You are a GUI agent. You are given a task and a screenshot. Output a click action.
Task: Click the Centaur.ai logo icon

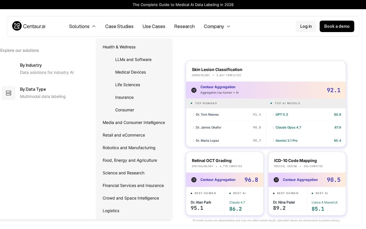(17, 26)
